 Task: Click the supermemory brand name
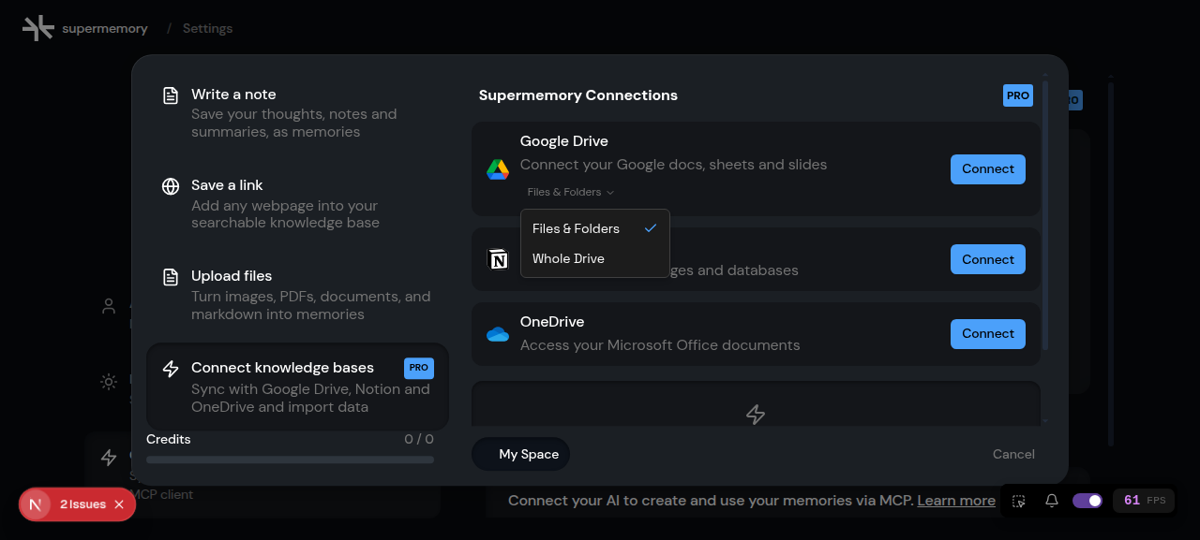click(x=105, y=28)
